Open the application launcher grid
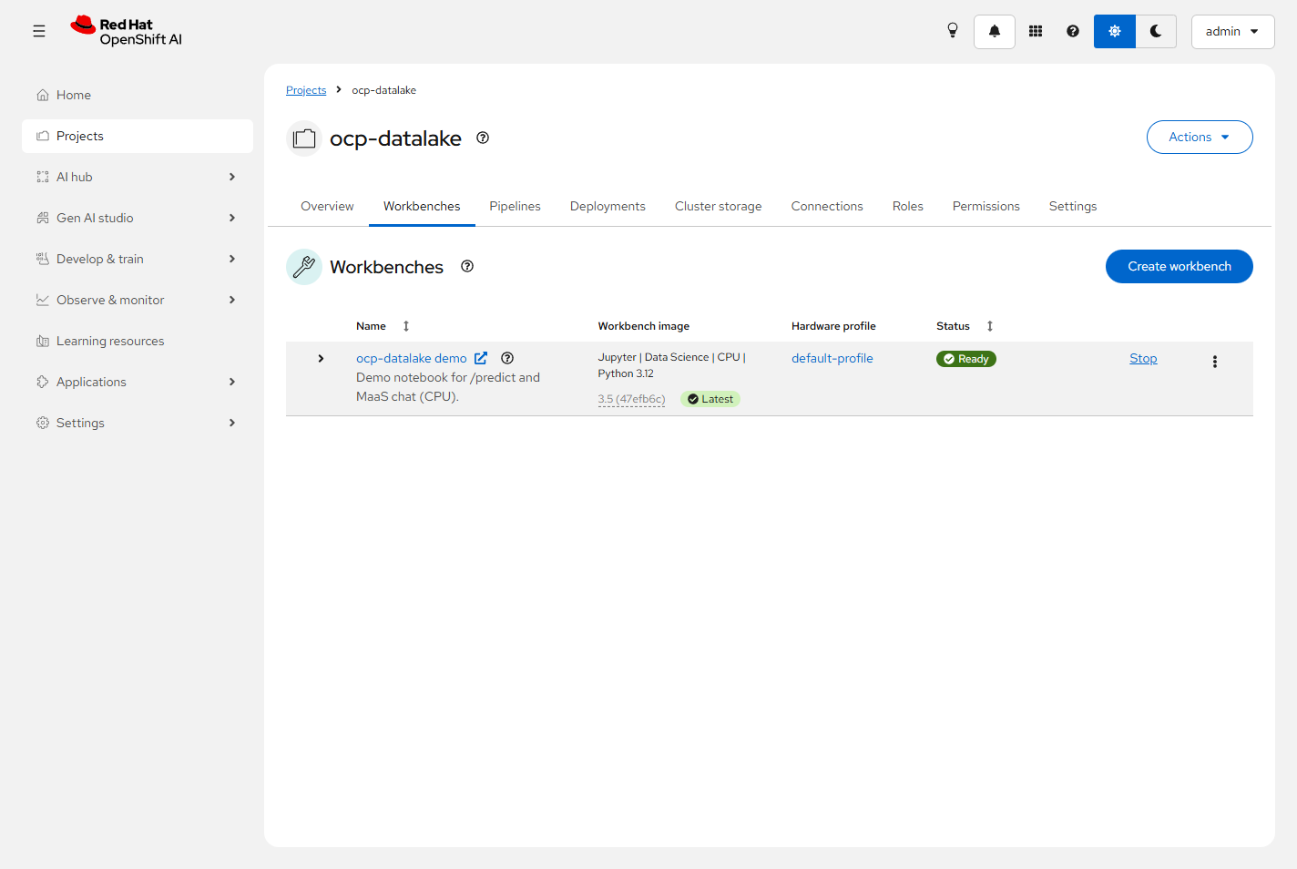The width and height of the screenshot is (1297, 869). point(1036,31)
